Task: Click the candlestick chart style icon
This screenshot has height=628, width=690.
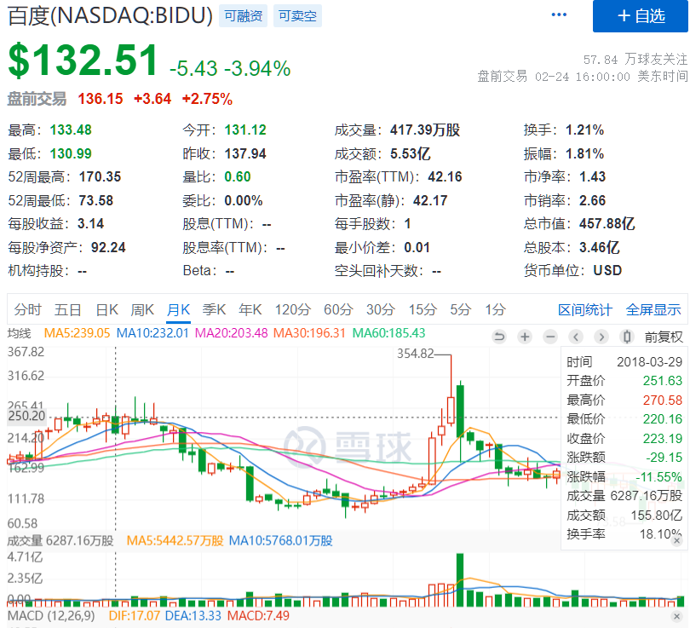Action: (627, 337)
